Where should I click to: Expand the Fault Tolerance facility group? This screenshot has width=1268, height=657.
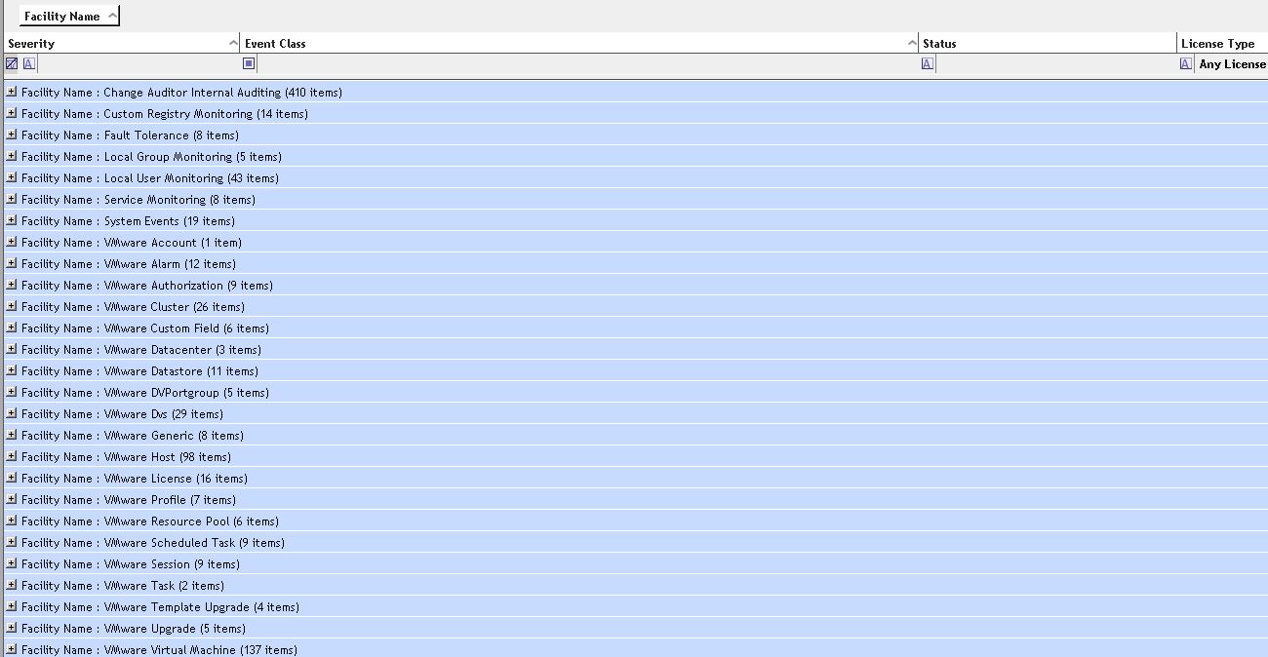12,135
